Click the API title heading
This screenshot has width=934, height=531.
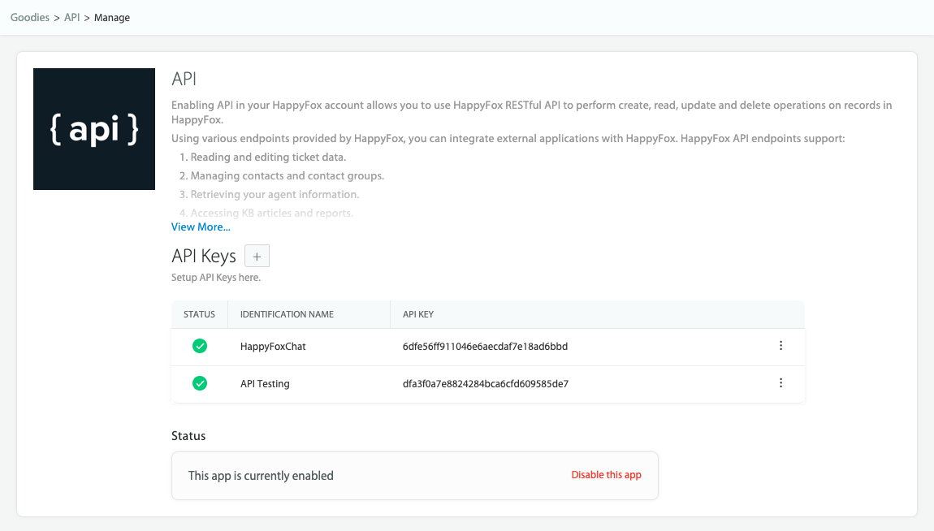click(x=184, y=79)
